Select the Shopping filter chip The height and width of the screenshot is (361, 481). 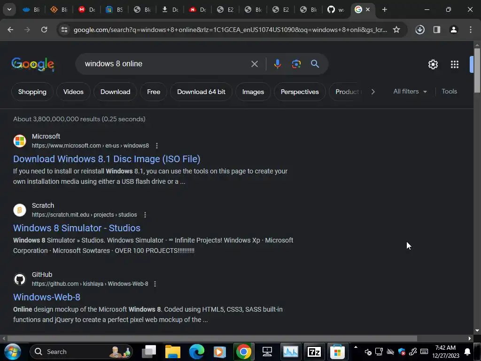click(32, 92)
